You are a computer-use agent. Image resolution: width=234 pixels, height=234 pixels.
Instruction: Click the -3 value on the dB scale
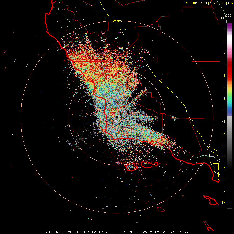click(x=223, y=145)
